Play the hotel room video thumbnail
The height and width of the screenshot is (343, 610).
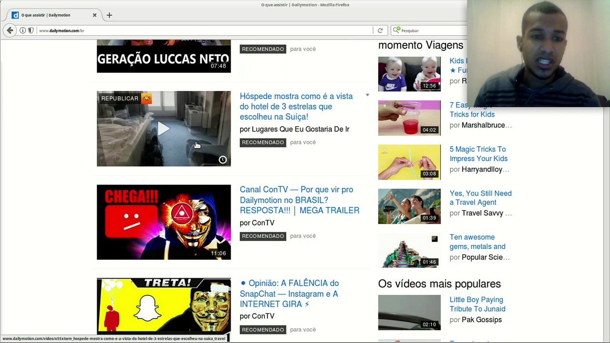point(163,129)
